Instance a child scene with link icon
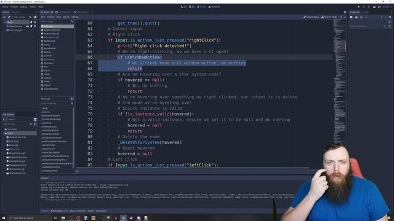The image size is (394, 221). (9, 17)
